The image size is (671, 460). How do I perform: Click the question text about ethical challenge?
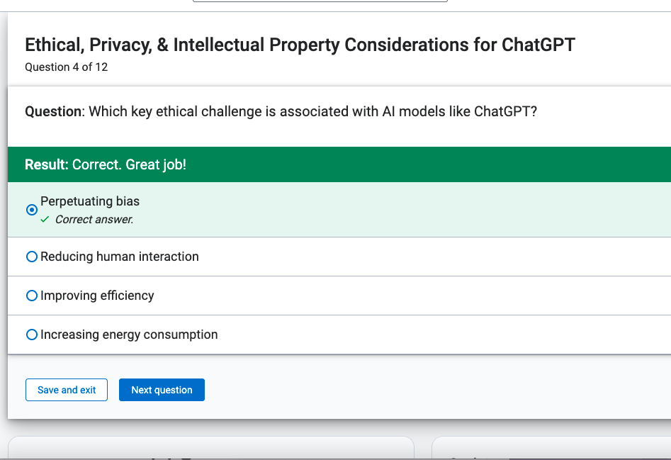click(x=312, y=111)
